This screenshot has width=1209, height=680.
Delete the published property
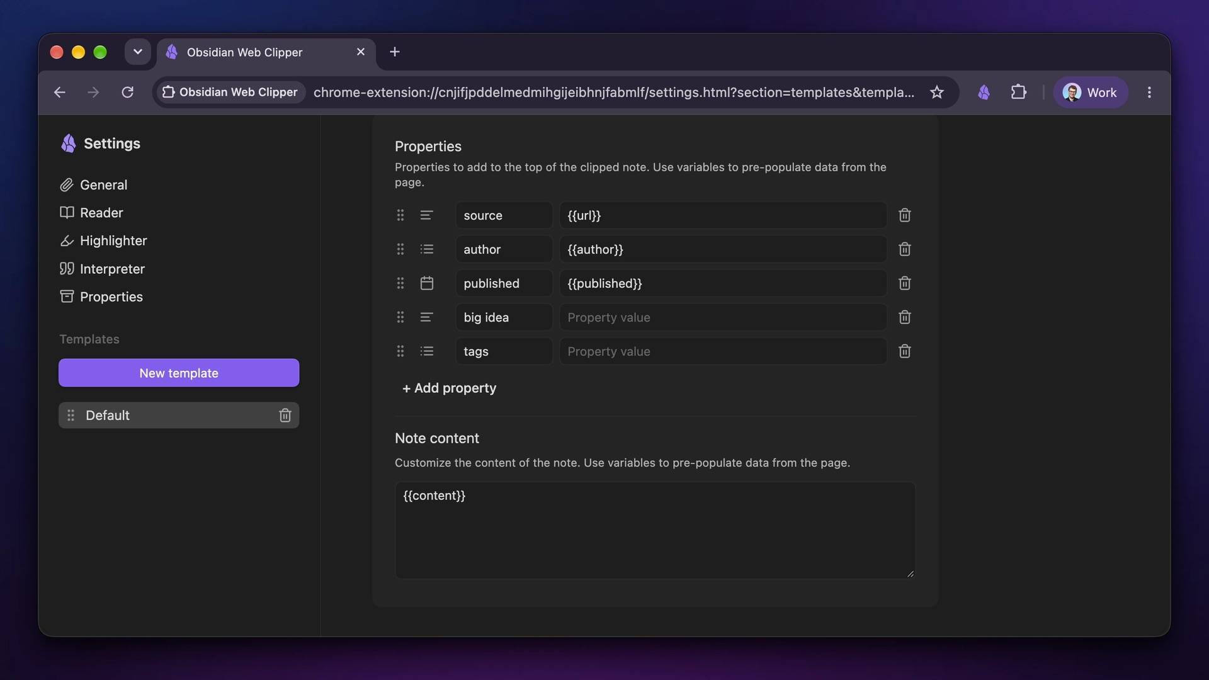point(904,283)
